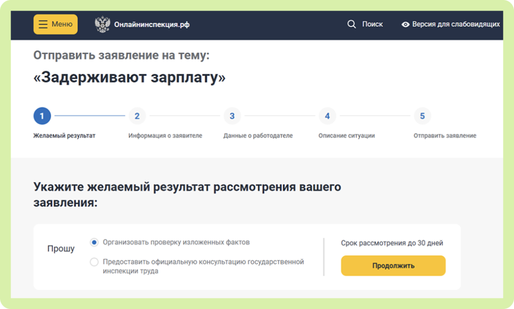The width and height of the screenshot is (514, 309).
Task: Jump to step 2 circle
Action: (137, 116)
